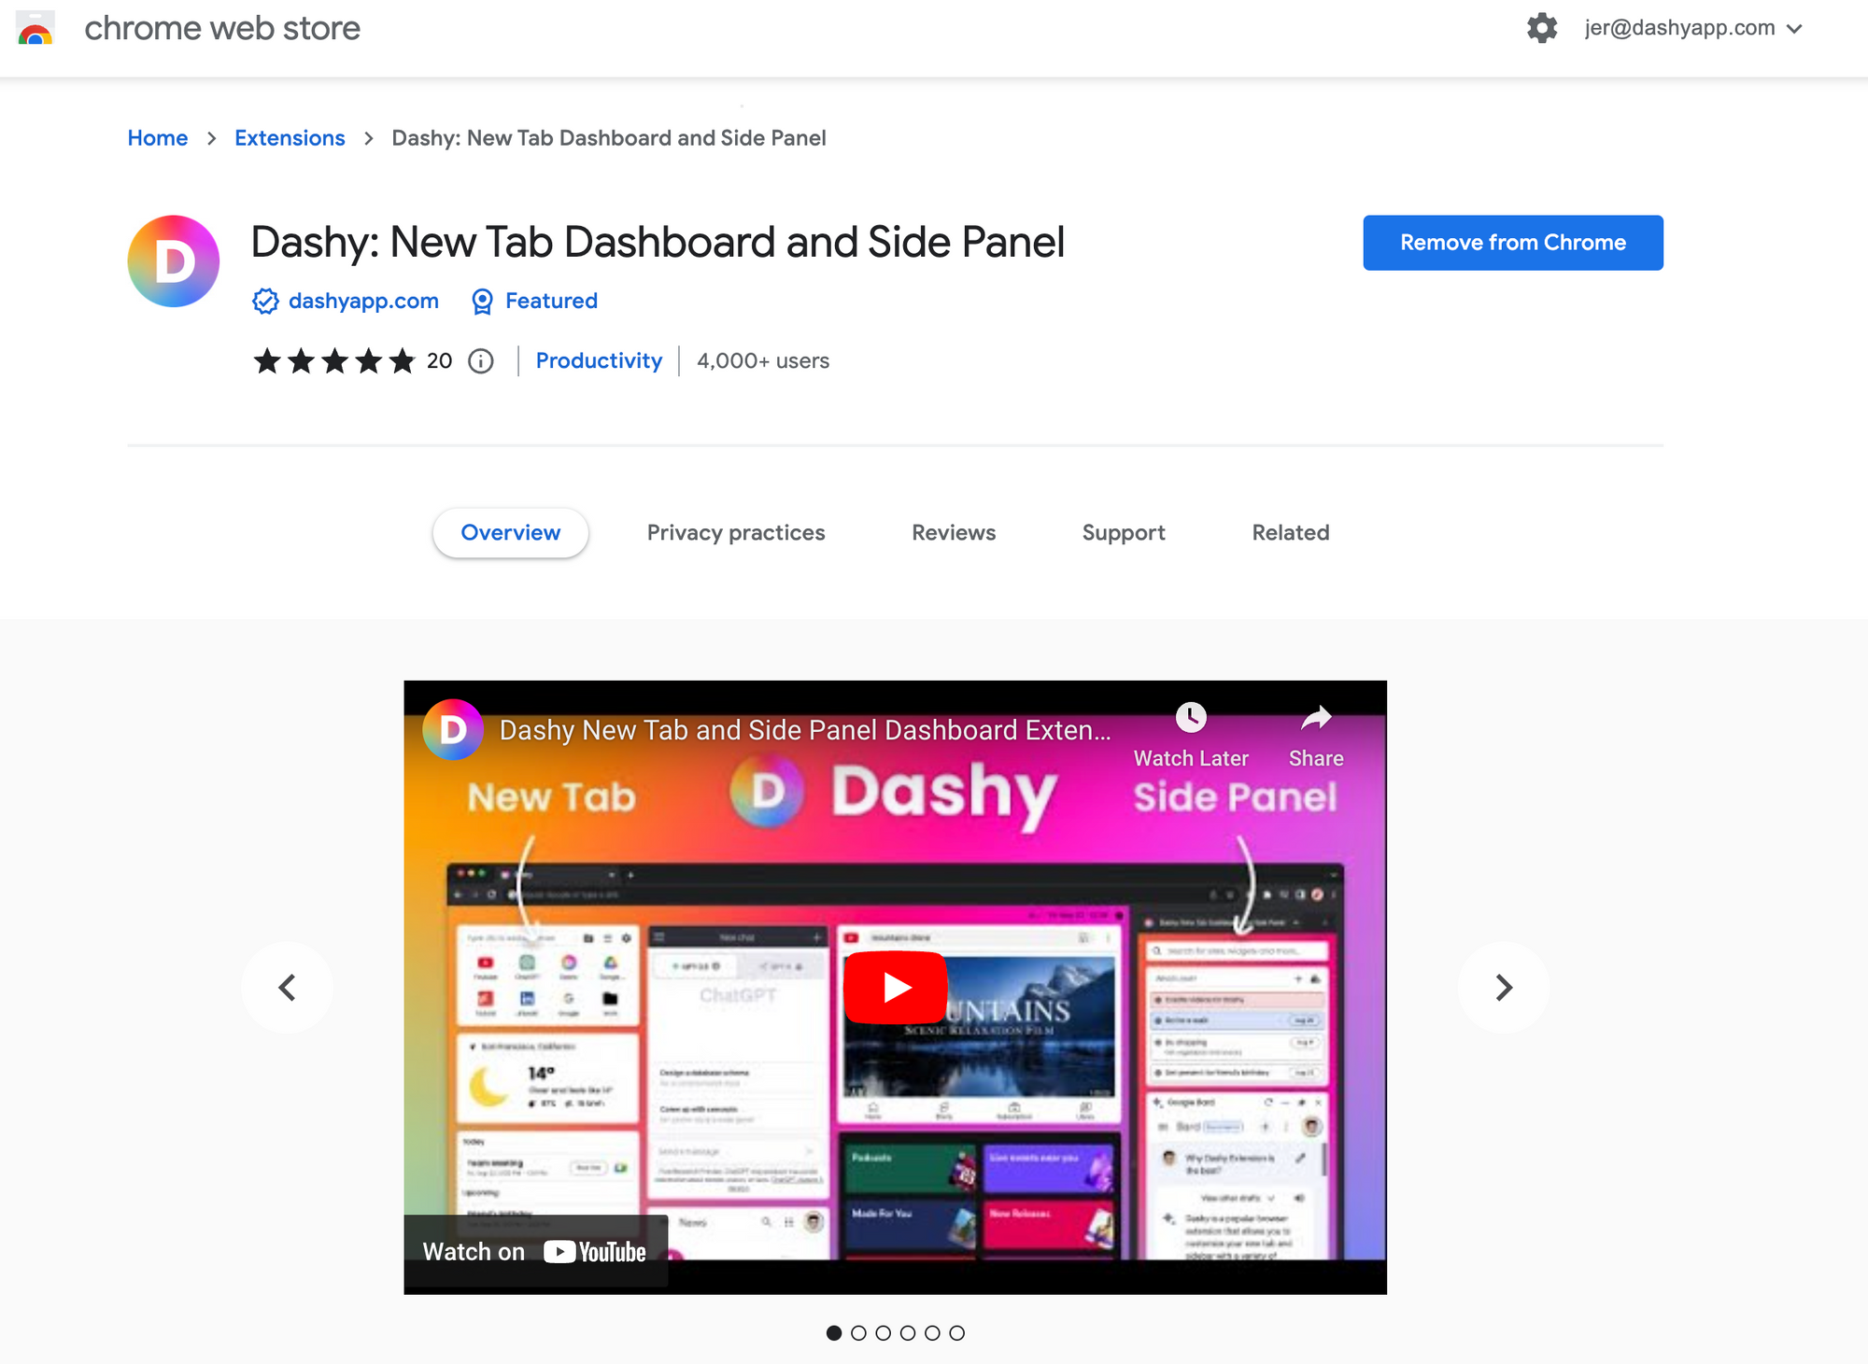Switch to the Reviews tab

[953, 532]
